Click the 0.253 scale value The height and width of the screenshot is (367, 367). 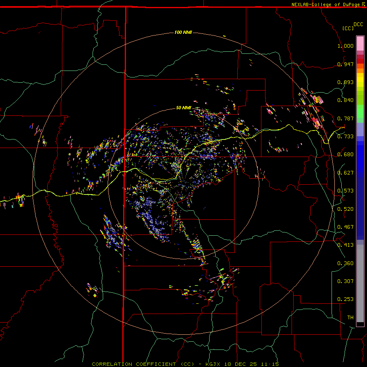pyautogui.click(x=345, y=299)
